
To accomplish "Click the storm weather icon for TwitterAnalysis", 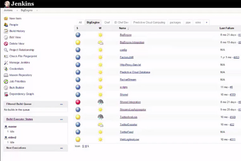I will pos(100,117).
